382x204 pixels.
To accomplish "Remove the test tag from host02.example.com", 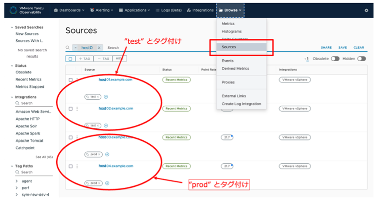I will pos(98,126).
